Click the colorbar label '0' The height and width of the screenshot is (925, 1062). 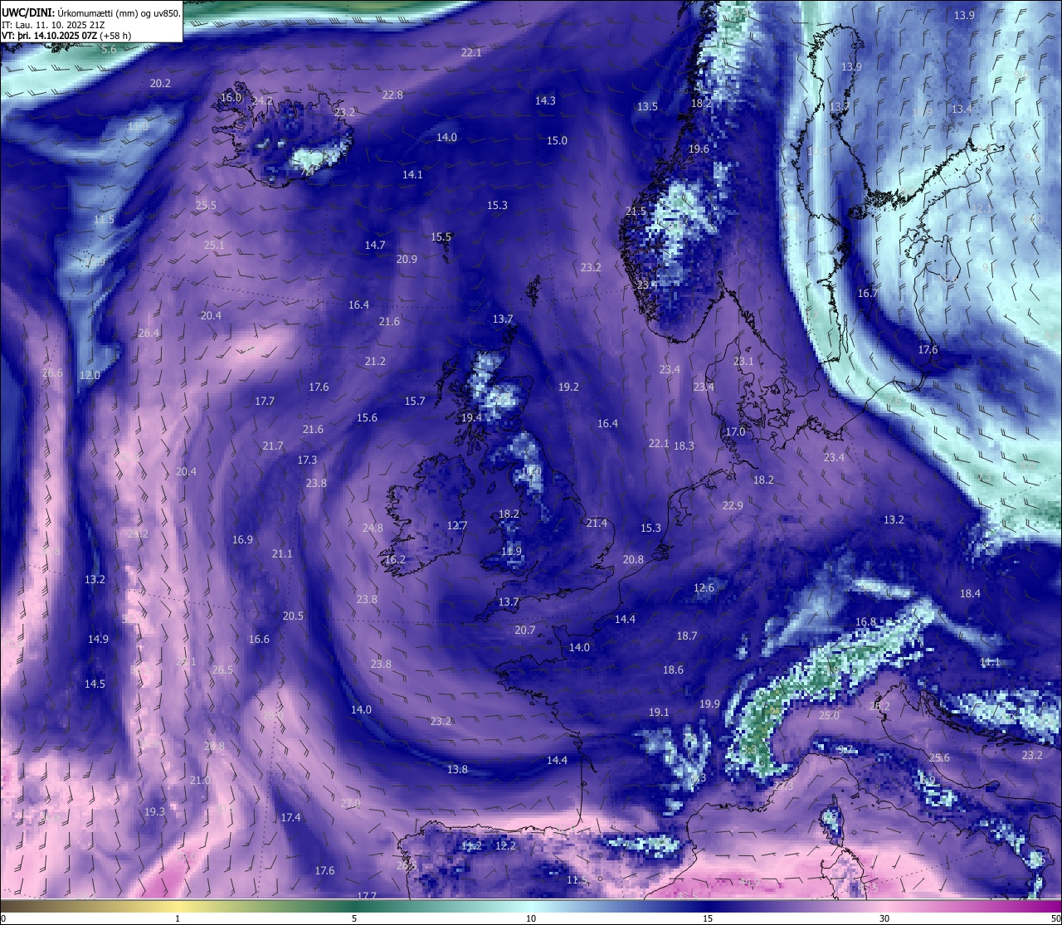click(x=2, y=918)
